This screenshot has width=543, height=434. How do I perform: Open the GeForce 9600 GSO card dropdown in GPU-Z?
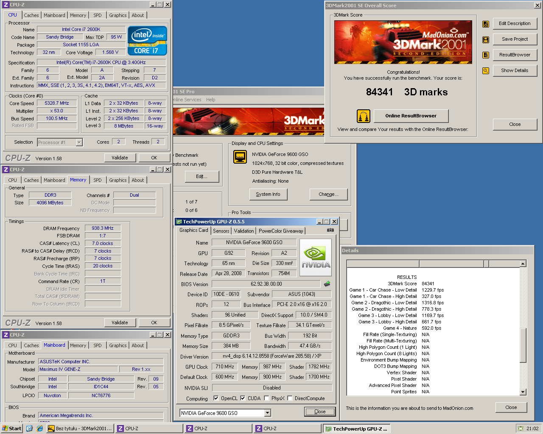click(x=268, y=413)
